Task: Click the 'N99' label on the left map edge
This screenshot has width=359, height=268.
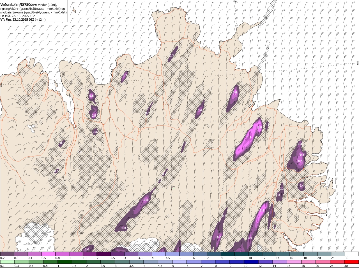Action: (x=1, y=84)
